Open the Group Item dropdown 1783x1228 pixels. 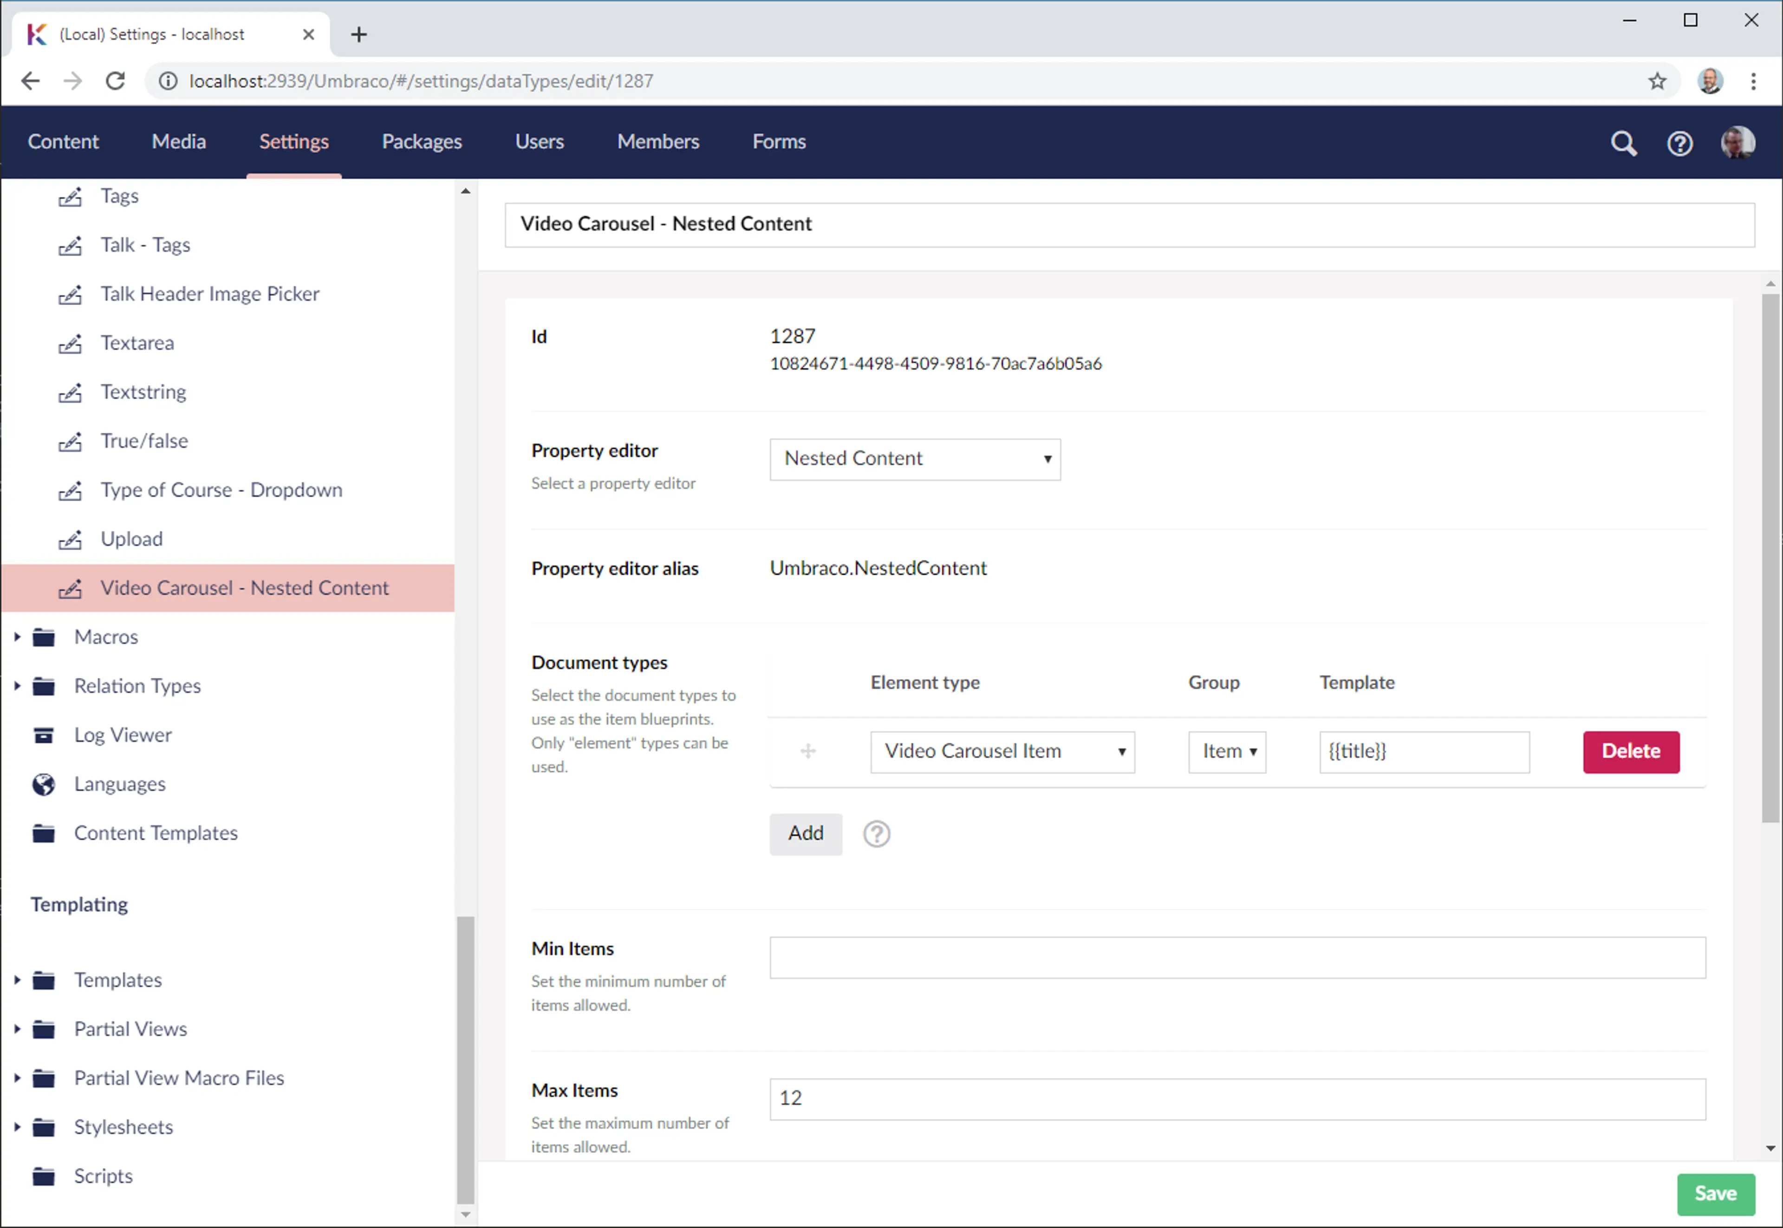coord(1227,752)
